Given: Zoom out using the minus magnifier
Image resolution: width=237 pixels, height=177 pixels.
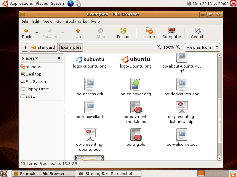Looking at the screenshot, I should [x=159, y=47].
